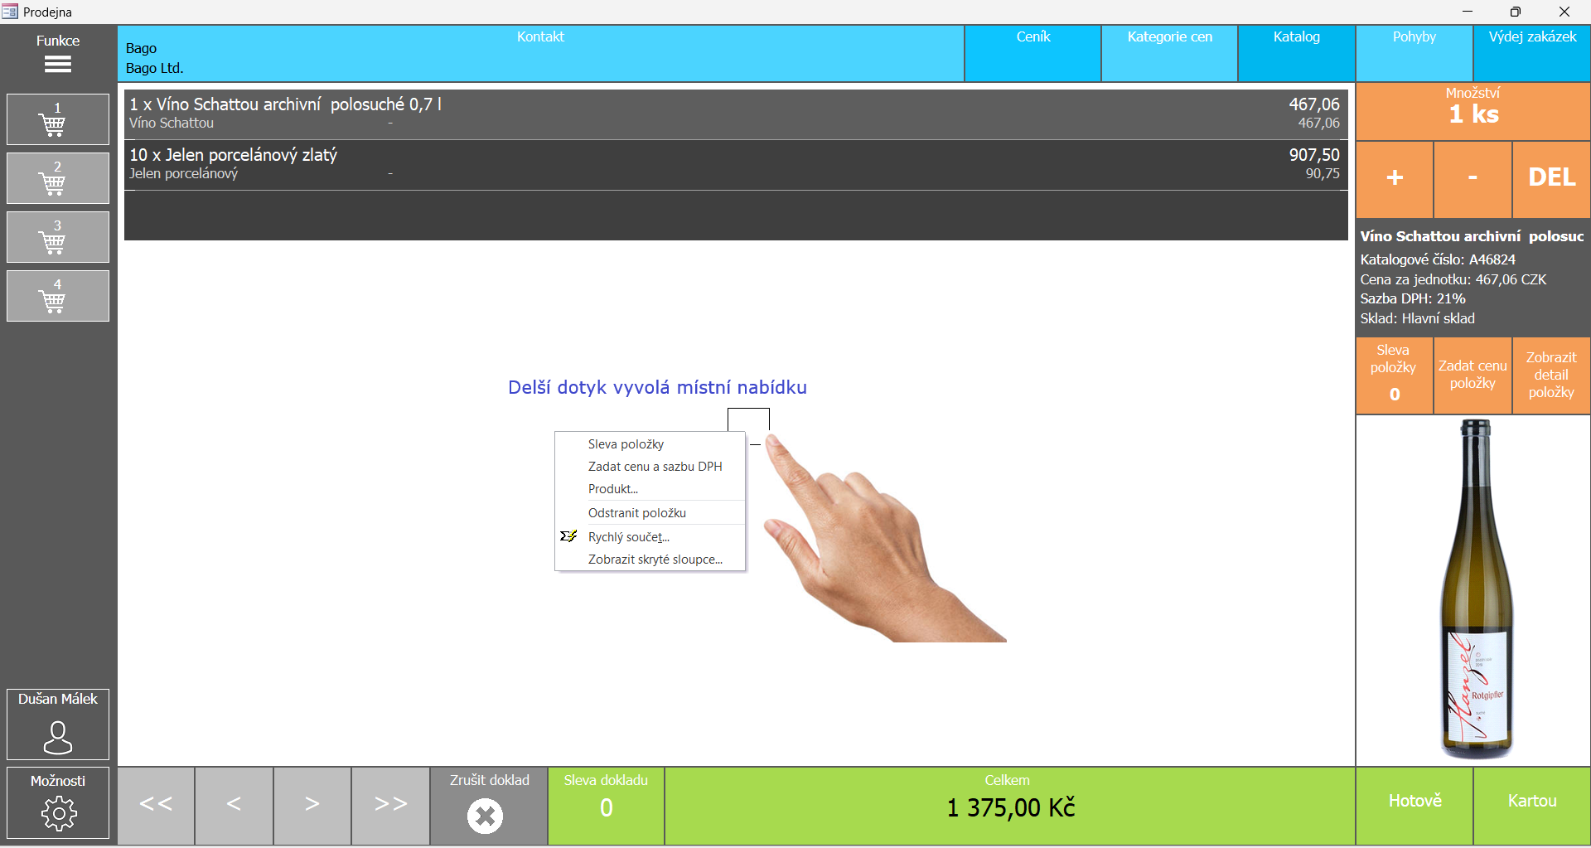Open the Ceník tab
The image size is (1591, 848).
pyautogui.click(x=1032, y=54)
